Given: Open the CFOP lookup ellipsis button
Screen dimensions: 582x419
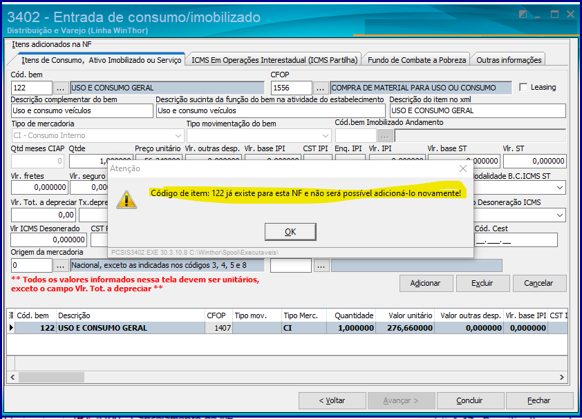Looking at the screenshot, I should tap(321, 88).
